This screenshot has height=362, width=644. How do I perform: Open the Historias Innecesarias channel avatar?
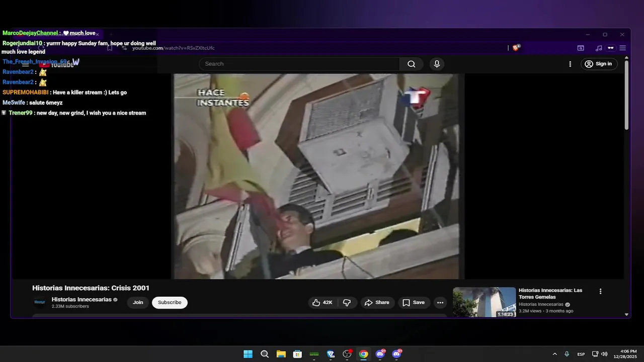[x=40, y=303]
